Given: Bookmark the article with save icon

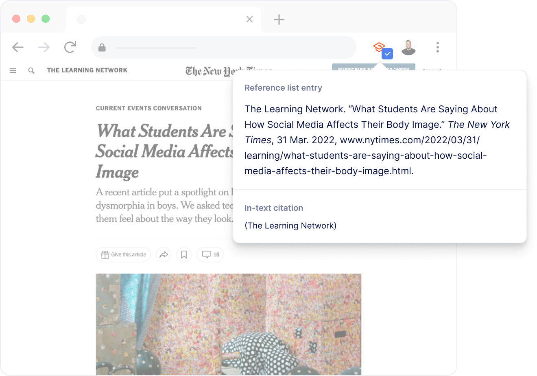Looking at the screenshot, I should tap(184, 255).
